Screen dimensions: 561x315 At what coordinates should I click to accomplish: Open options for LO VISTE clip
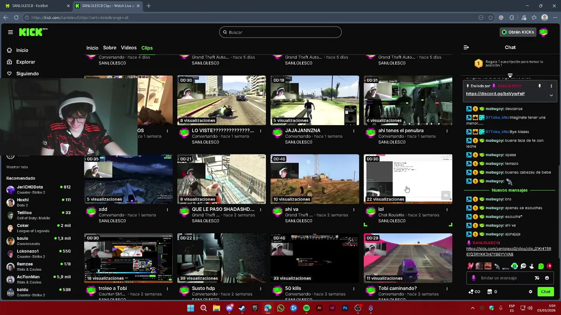click(260, 131)
